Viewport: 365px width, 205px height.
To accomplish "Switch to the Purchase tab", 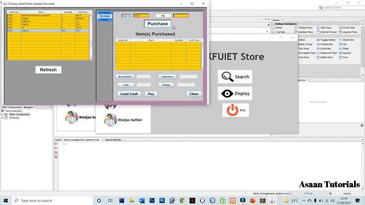I will 105,17.
